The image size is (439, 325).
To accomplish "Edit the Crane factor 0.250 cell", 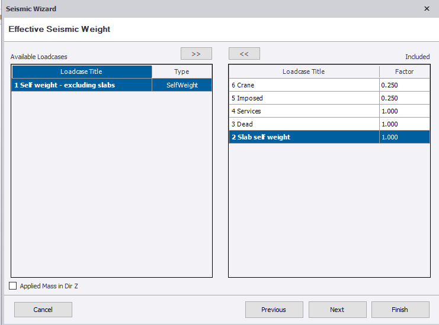I will (x=405, y=85).
